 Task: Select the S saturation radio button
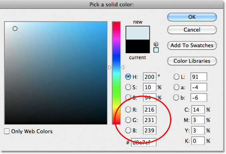(x=128, y=87)
